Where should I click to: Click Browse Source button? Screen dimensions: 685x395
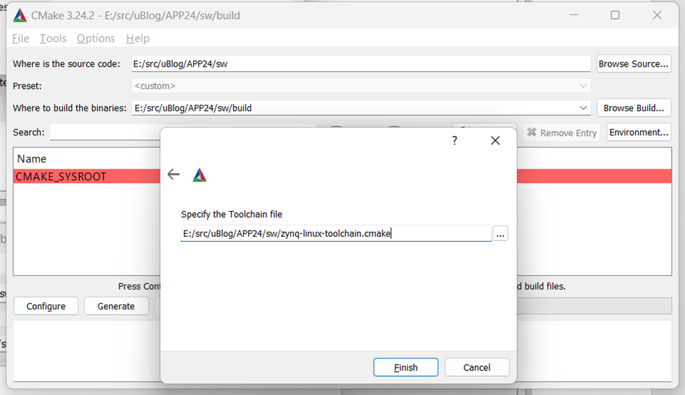pos(633,64)
